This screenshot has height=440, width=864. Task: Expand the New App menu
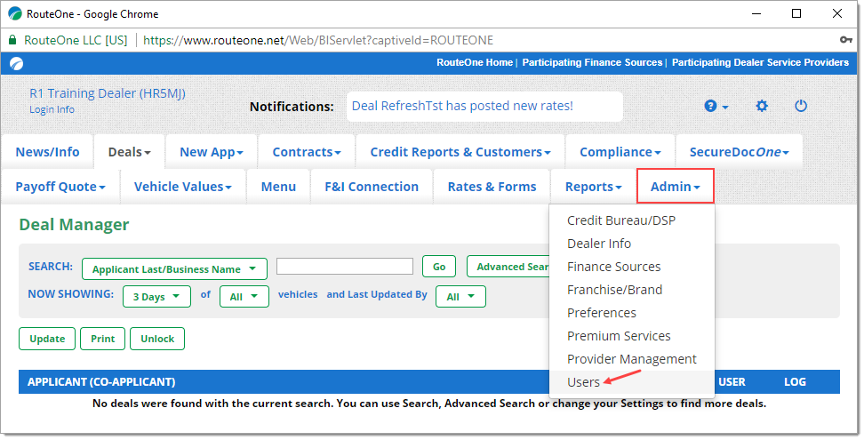[x=212, y=152]
